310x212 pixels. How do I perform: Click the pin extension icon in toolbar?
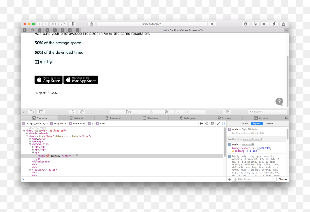[x=72, y=24]
